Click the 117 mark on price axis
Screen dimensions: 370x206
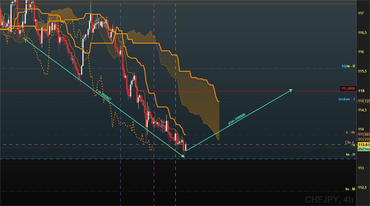[361, 13]
